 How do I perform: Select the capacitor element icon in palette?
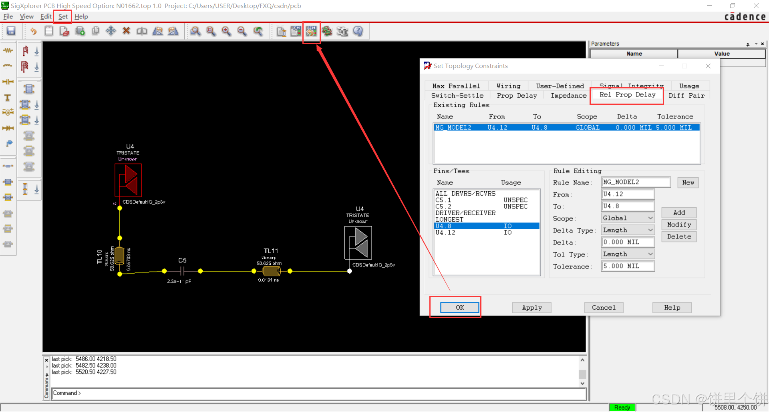[x=8, y=82]
